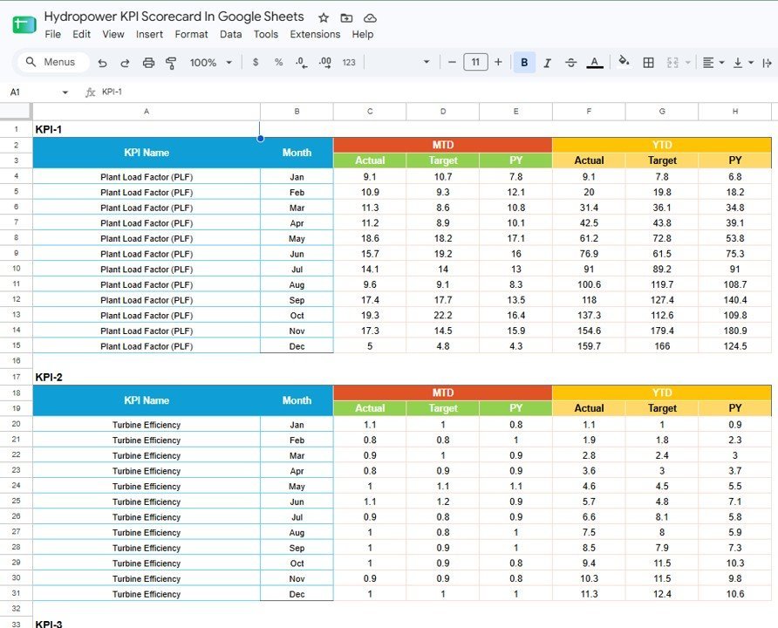Select YTD PY value 10.6 in row 31
The width and height of the screenshot is (778, 628).
point(735,594)
